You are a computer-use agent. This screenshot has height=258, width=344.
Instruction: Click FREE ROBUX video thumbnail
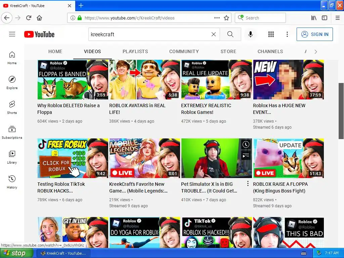pyautogui.click(x=73, y=158)
